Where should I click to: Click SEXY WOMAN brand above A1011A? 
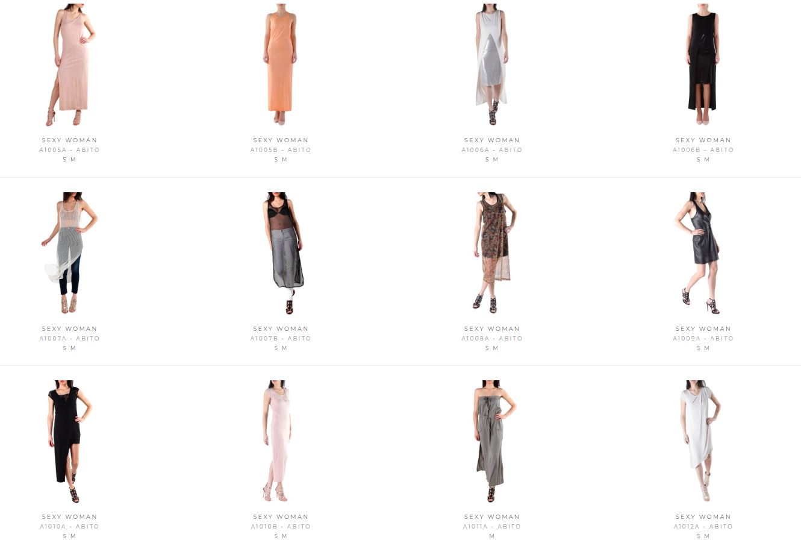(x=492, y=517)
